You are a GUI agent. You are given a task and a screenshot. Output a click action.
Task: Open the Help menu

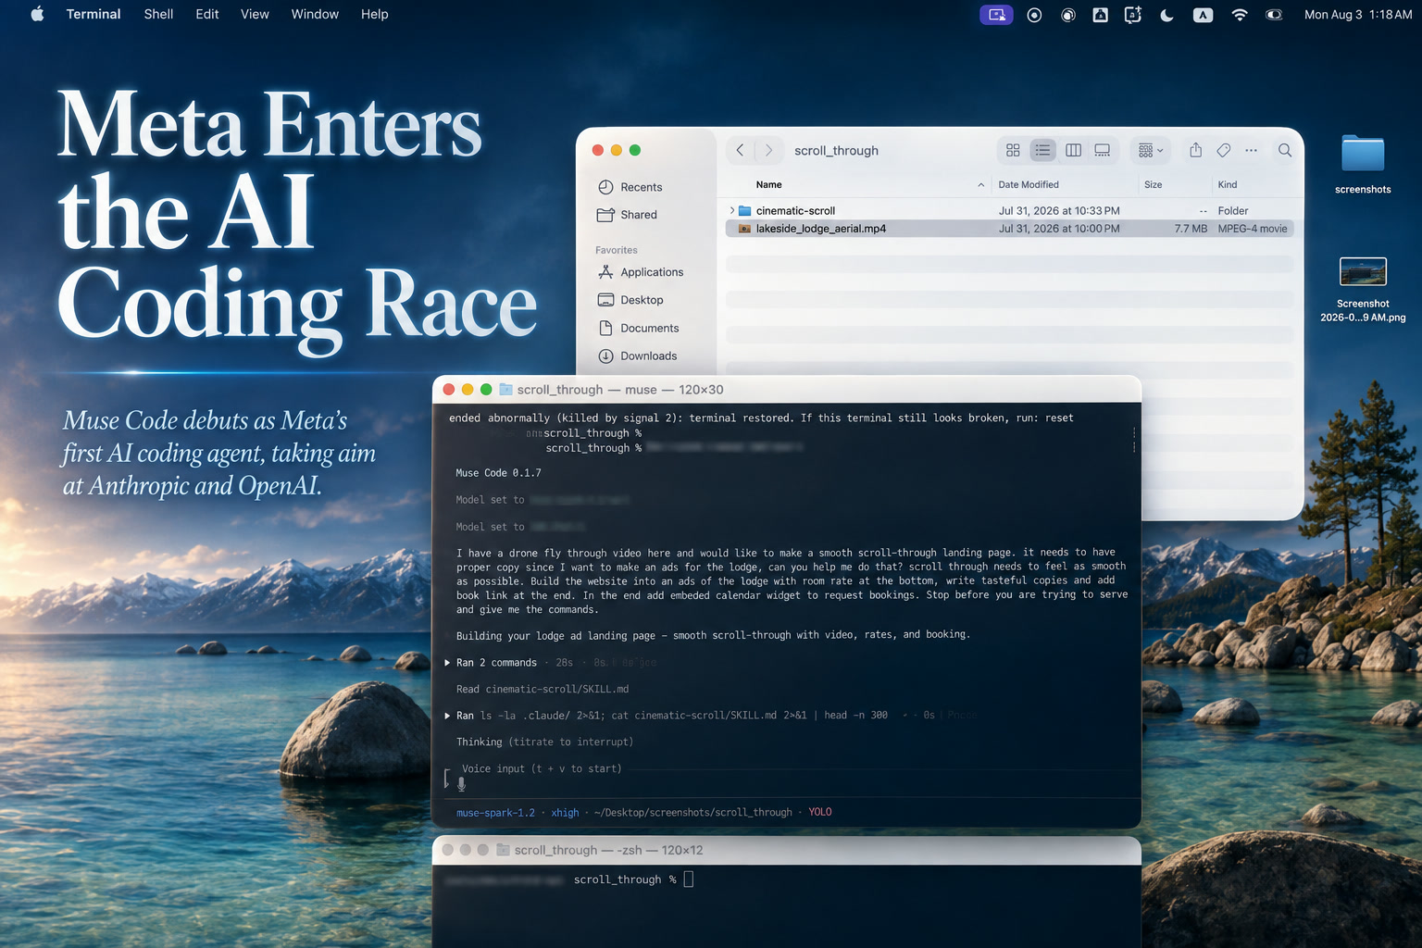tap(374, 14)
